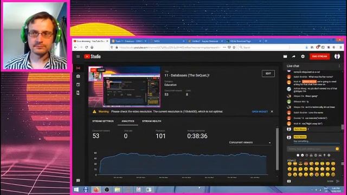Image resolution: width=347 pixels, height=195 pixels.
Task: Select the travel car emoji category
Action: tap(320, 155)
